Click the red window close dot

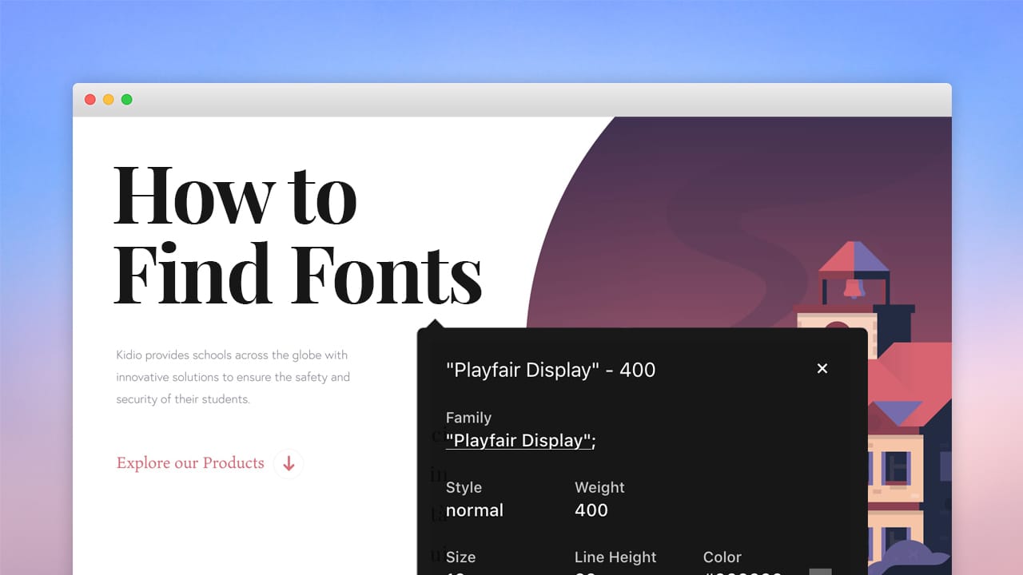click(90, 100)
